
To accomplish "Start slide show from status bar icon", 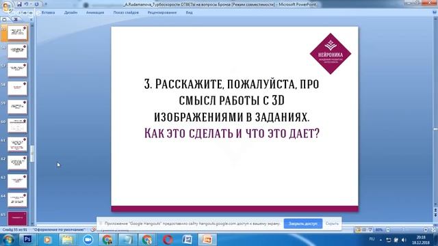I will coord(370,230).
